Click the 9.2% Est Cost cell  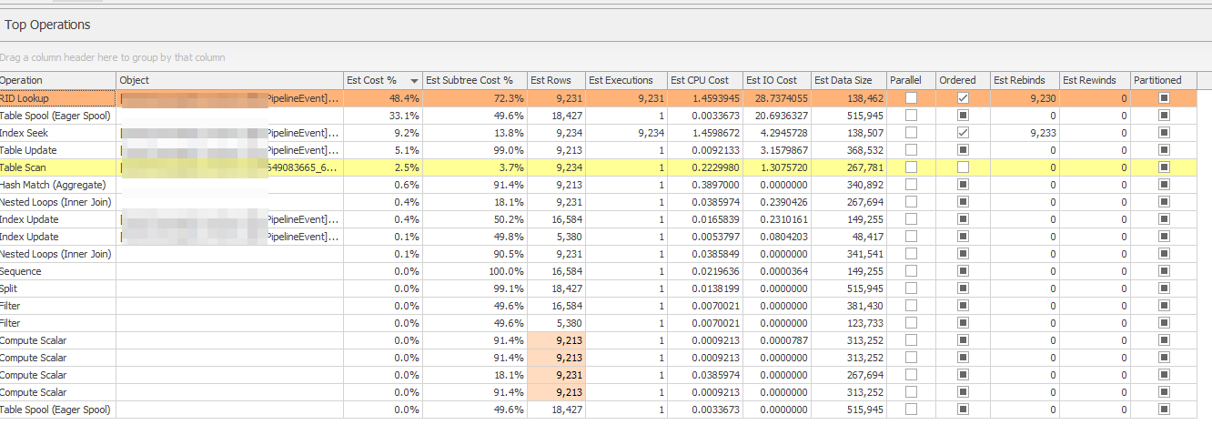point(383,133)
